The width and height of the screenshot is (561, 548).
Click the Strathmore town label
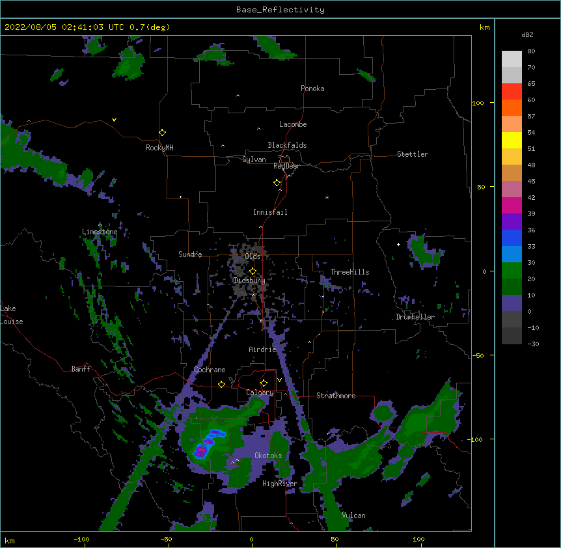point(336,396)
